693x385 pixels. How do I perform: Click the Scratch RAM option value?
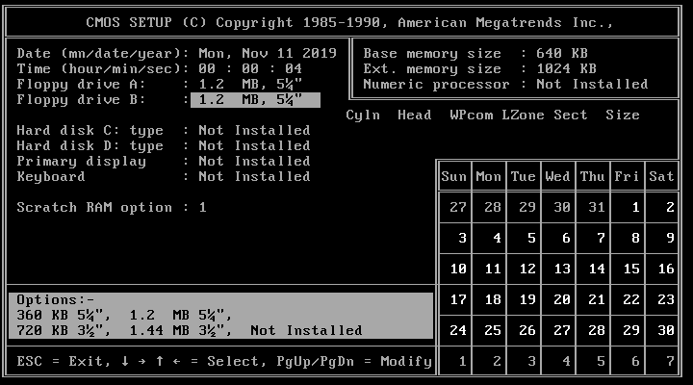click(x=203, y=208)
